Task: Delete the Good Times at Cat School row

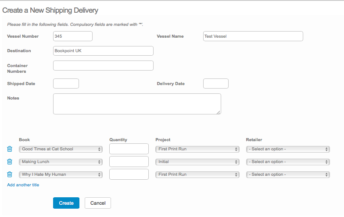Action: point(10,149)
